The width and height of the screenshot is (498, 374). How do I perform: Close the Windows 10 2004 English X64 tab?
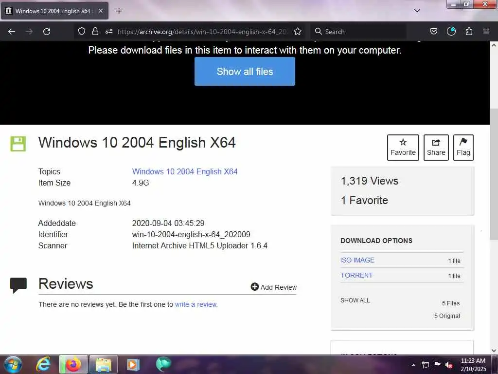100,11
